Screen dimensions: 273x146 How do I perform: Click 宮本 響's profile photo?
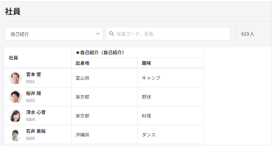pos(15,78)
